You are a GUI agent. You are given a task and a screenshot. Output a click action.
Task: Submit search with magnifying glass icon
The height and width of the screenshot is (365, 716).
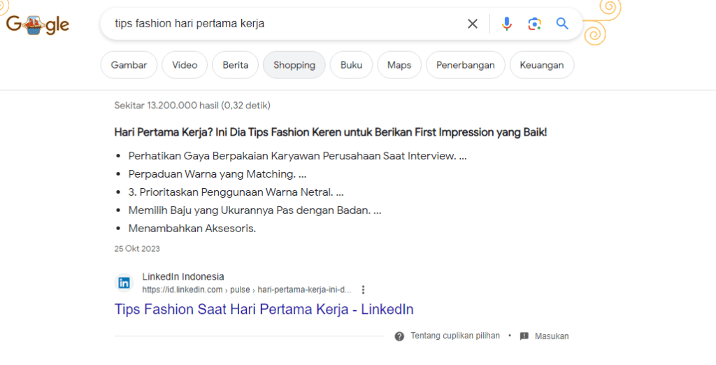pos(562,24)
